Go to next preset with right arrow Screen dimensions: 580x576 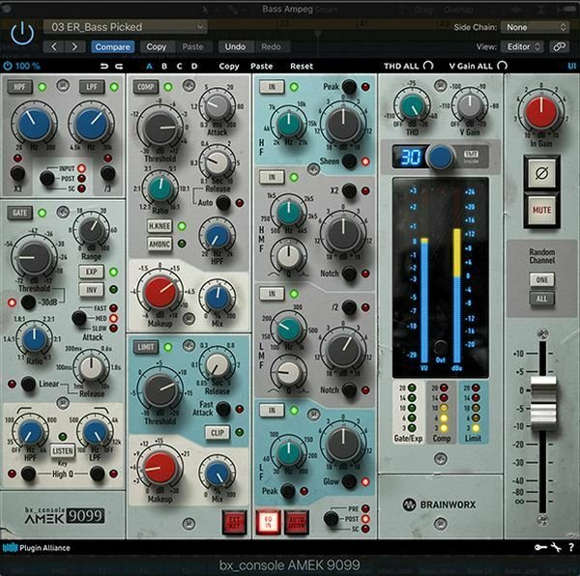[x=74, y=46]
